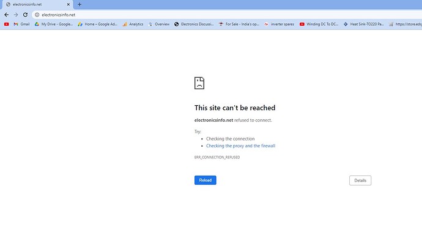Open the Gmail bookmark

tap(21, 24)
